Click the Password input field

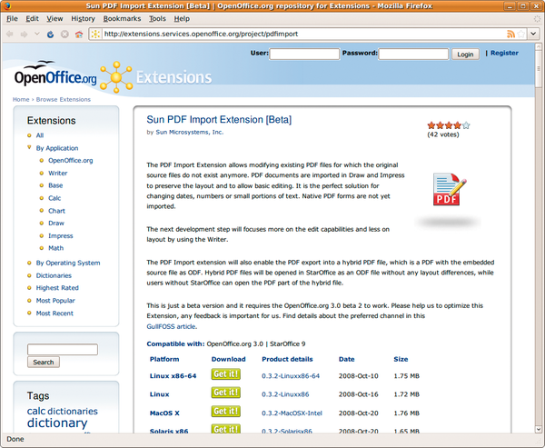point(413,54)
